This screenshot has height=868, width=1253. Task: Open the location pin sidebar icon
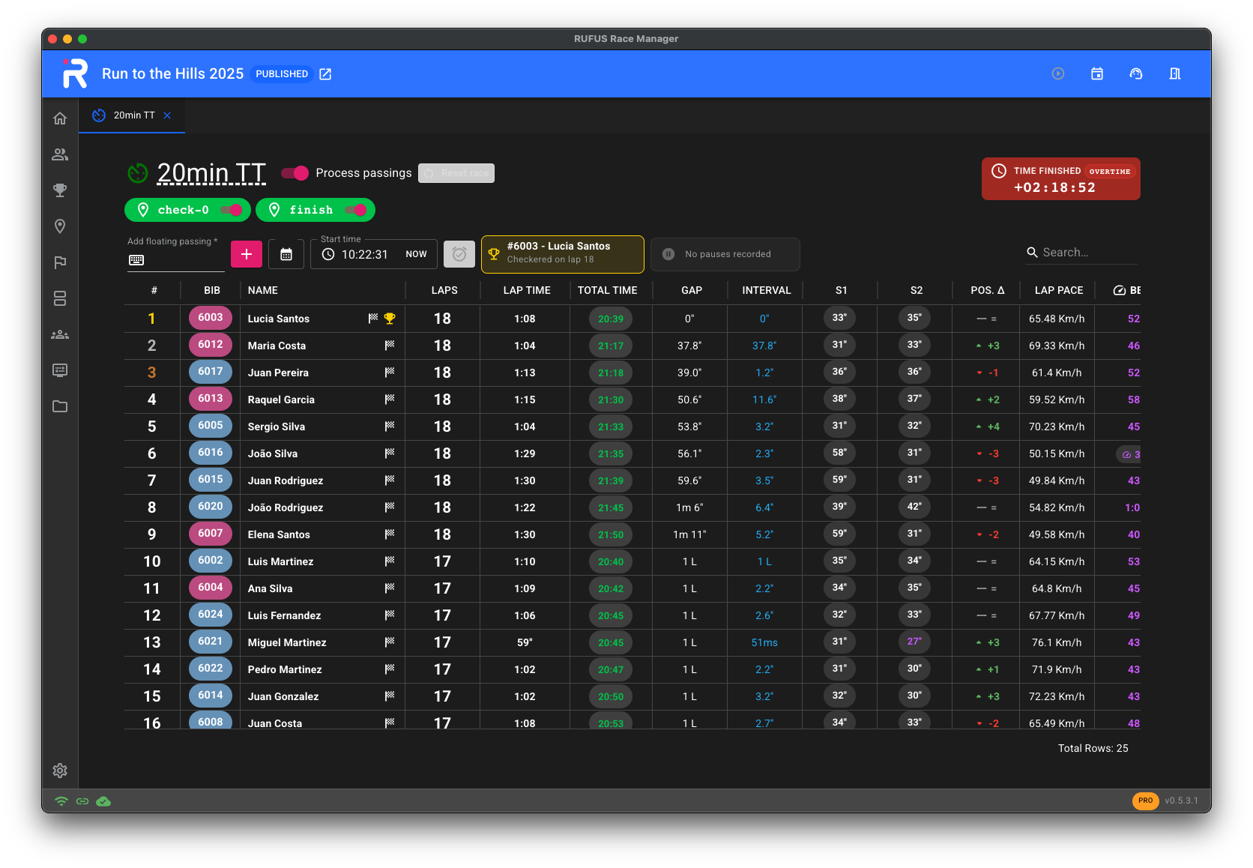pos(60,226)
